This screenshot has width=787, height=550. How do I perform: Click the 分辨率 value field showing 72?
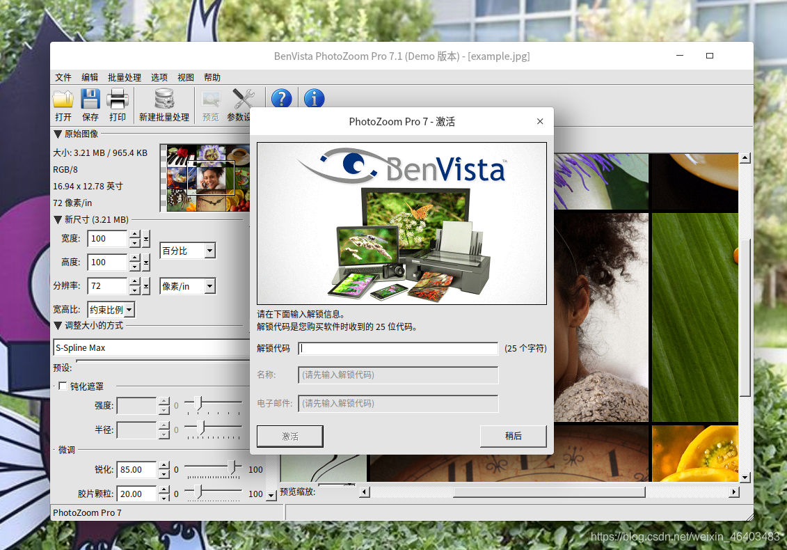pyautogui.click(x=107, y=286)
